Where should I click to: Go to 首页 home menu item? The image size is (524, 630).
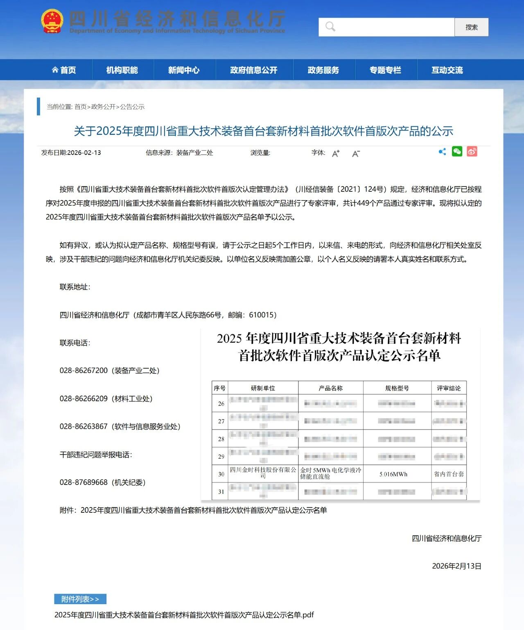pos(64,70)
